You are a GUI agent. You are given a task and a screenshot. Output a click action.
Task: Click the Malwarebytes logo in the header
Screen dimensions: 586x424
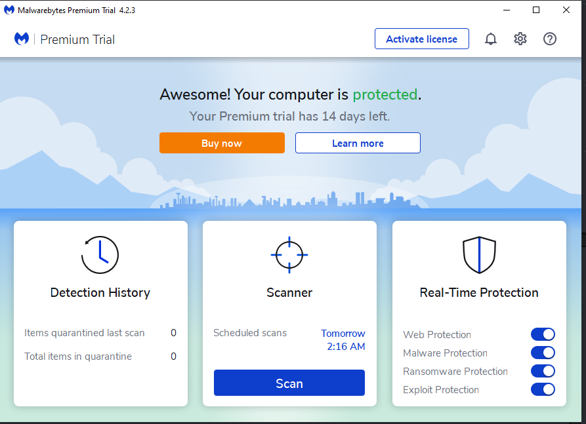point(22,39)
